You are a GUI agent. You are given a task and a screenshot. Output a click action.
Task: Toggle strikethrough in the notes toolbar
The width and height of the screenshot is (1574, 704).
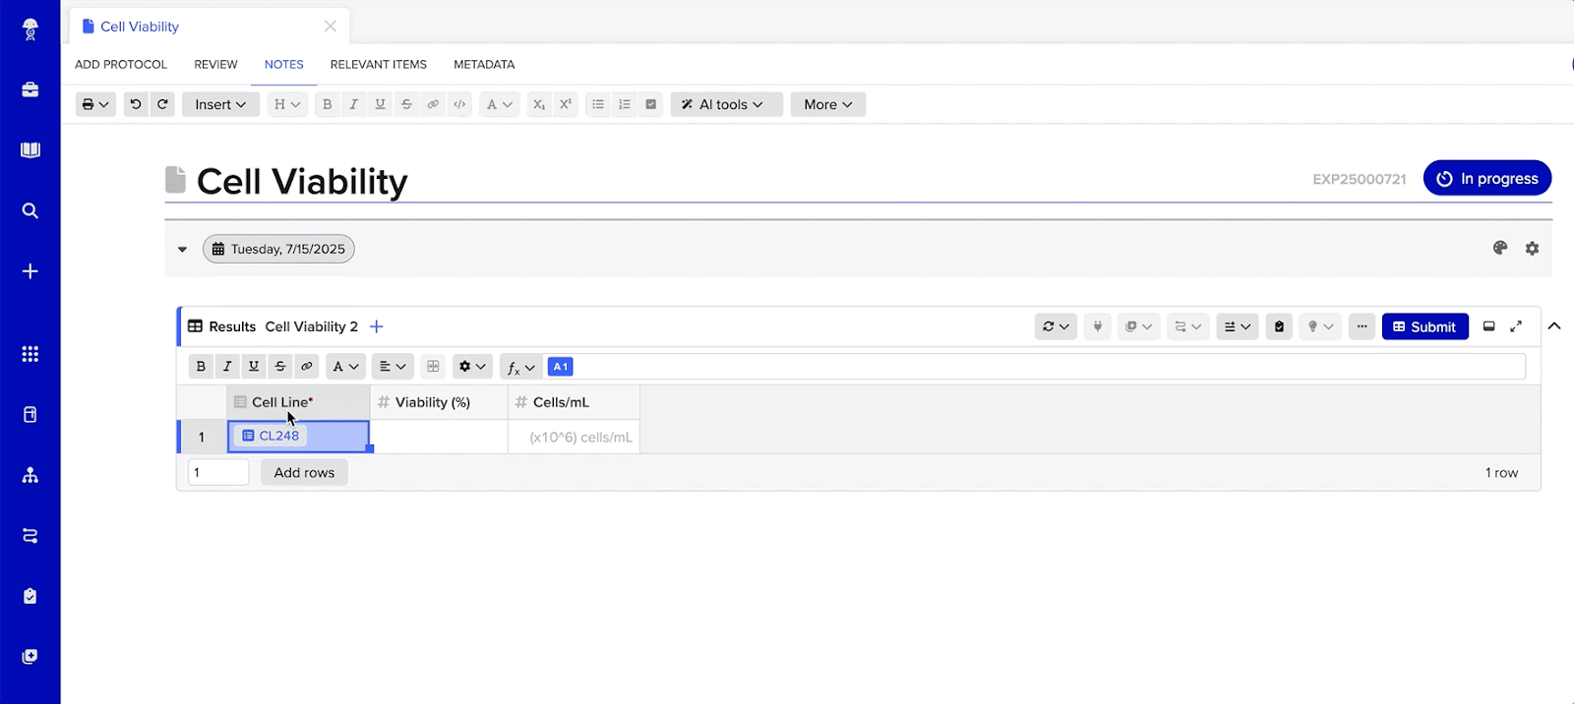tap(406, 104)
